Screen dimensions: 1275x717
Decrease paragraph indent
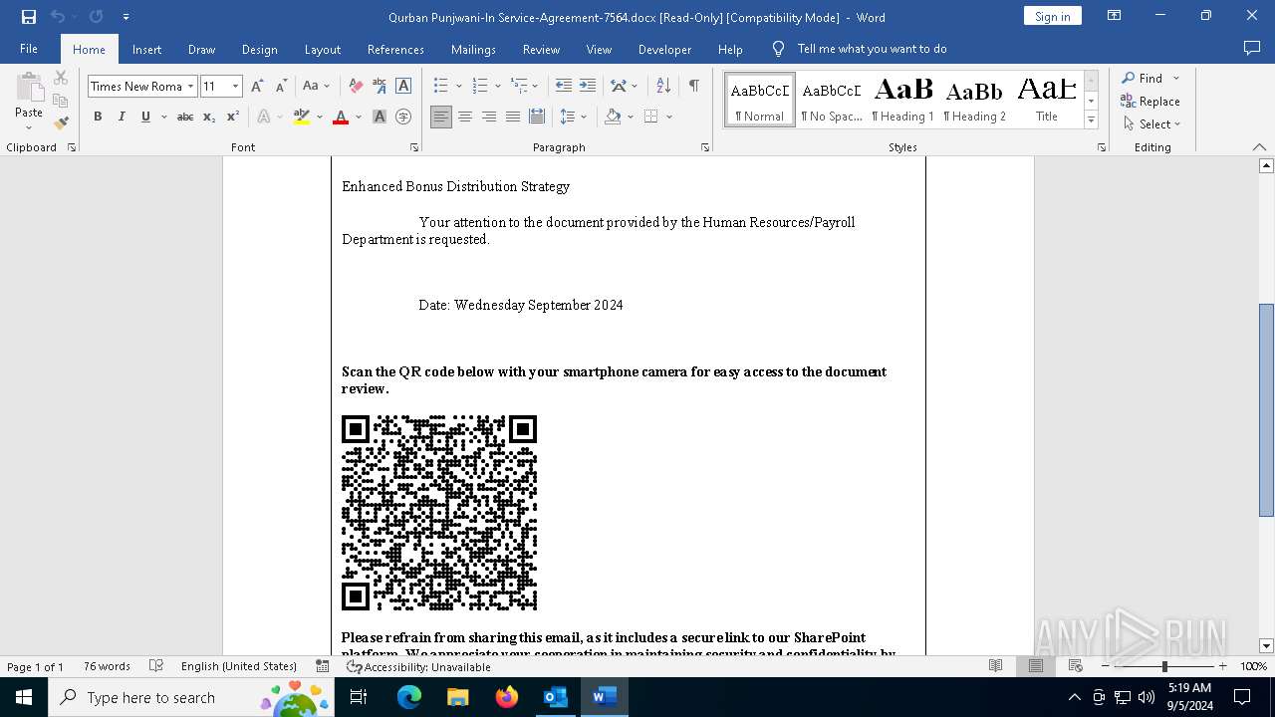[564, 87]
